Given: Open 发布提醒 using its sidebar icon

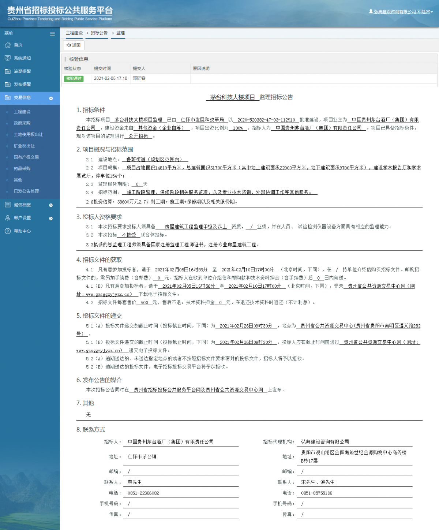Looking at the screenshot, I should tap(8, 84).
